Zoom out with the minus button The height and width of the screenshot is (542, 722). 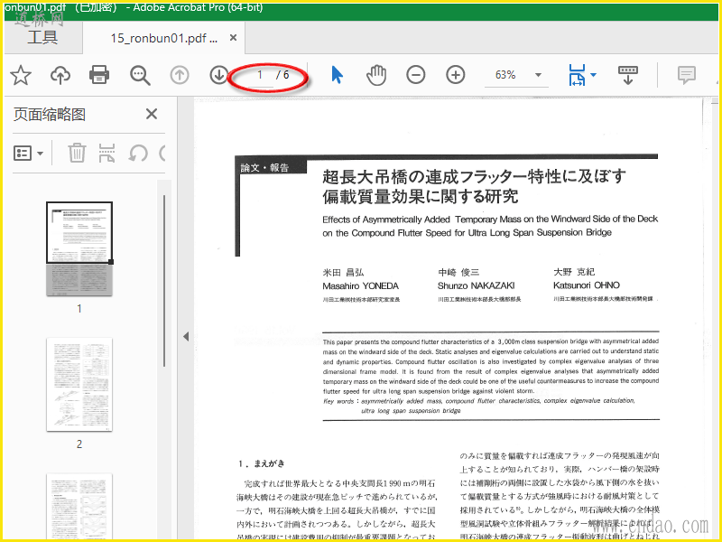[x=415, y=75]
